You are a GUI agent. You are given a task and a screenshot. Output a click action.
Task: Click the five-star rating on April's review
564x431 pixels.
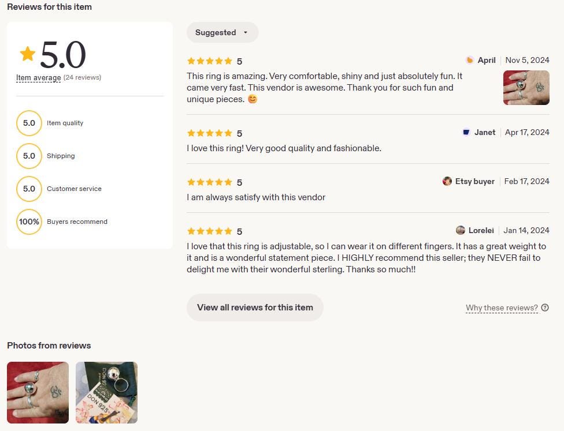coord(210,61)
